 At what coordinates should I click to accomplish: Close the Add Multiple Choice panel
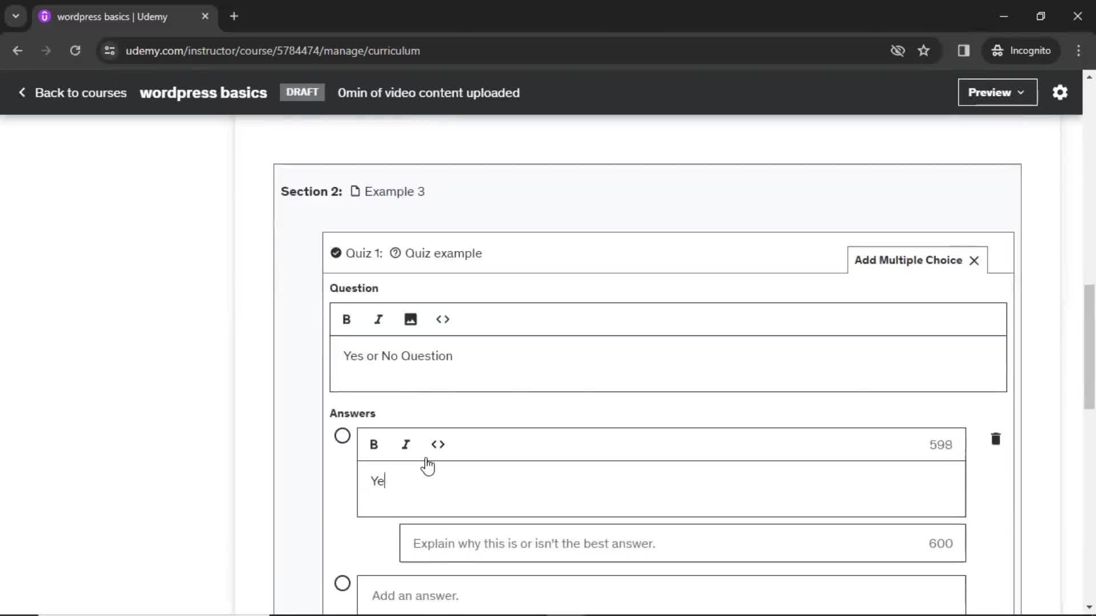(x=976, y=260)
